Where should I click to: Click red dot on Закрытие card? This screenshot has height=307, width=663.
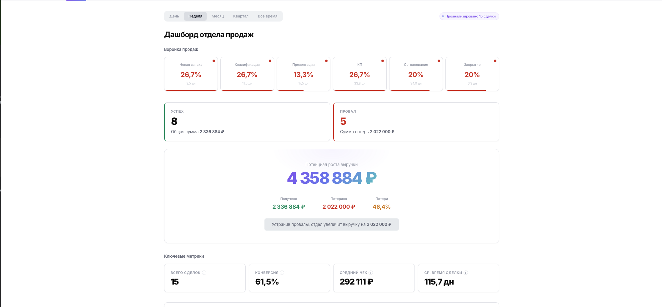(495, 61)
